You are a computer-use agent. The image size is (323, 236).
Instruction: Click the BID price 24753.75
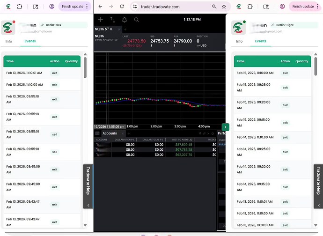pos(160,41)
